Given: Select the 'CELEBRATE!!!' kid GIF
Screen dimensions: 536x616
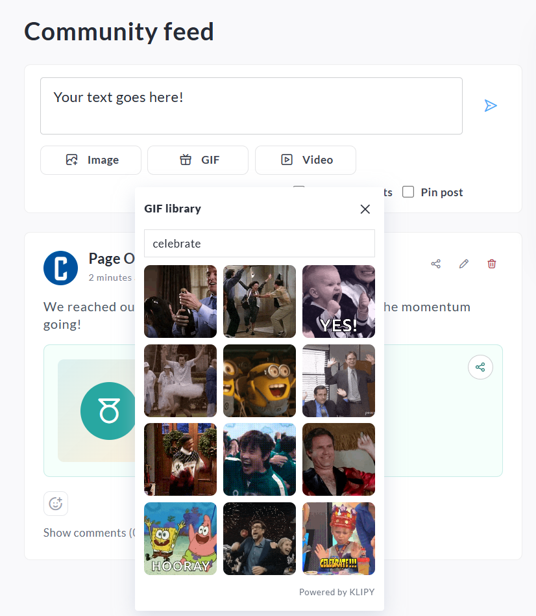Looking at the screenshot, I should [339, 539].
